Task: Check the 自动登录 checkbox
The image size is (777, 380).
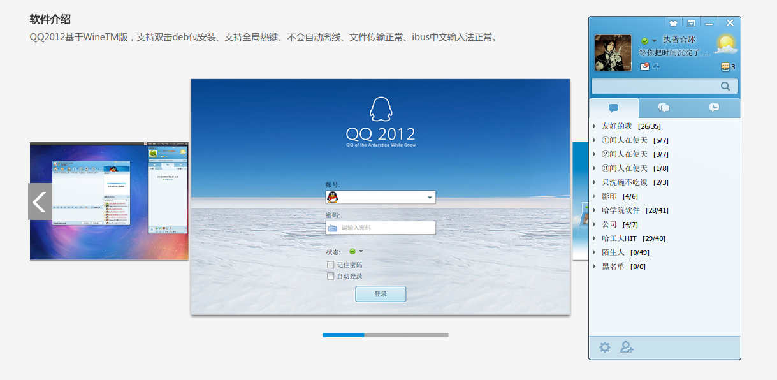Action: (x=330, y=276)
